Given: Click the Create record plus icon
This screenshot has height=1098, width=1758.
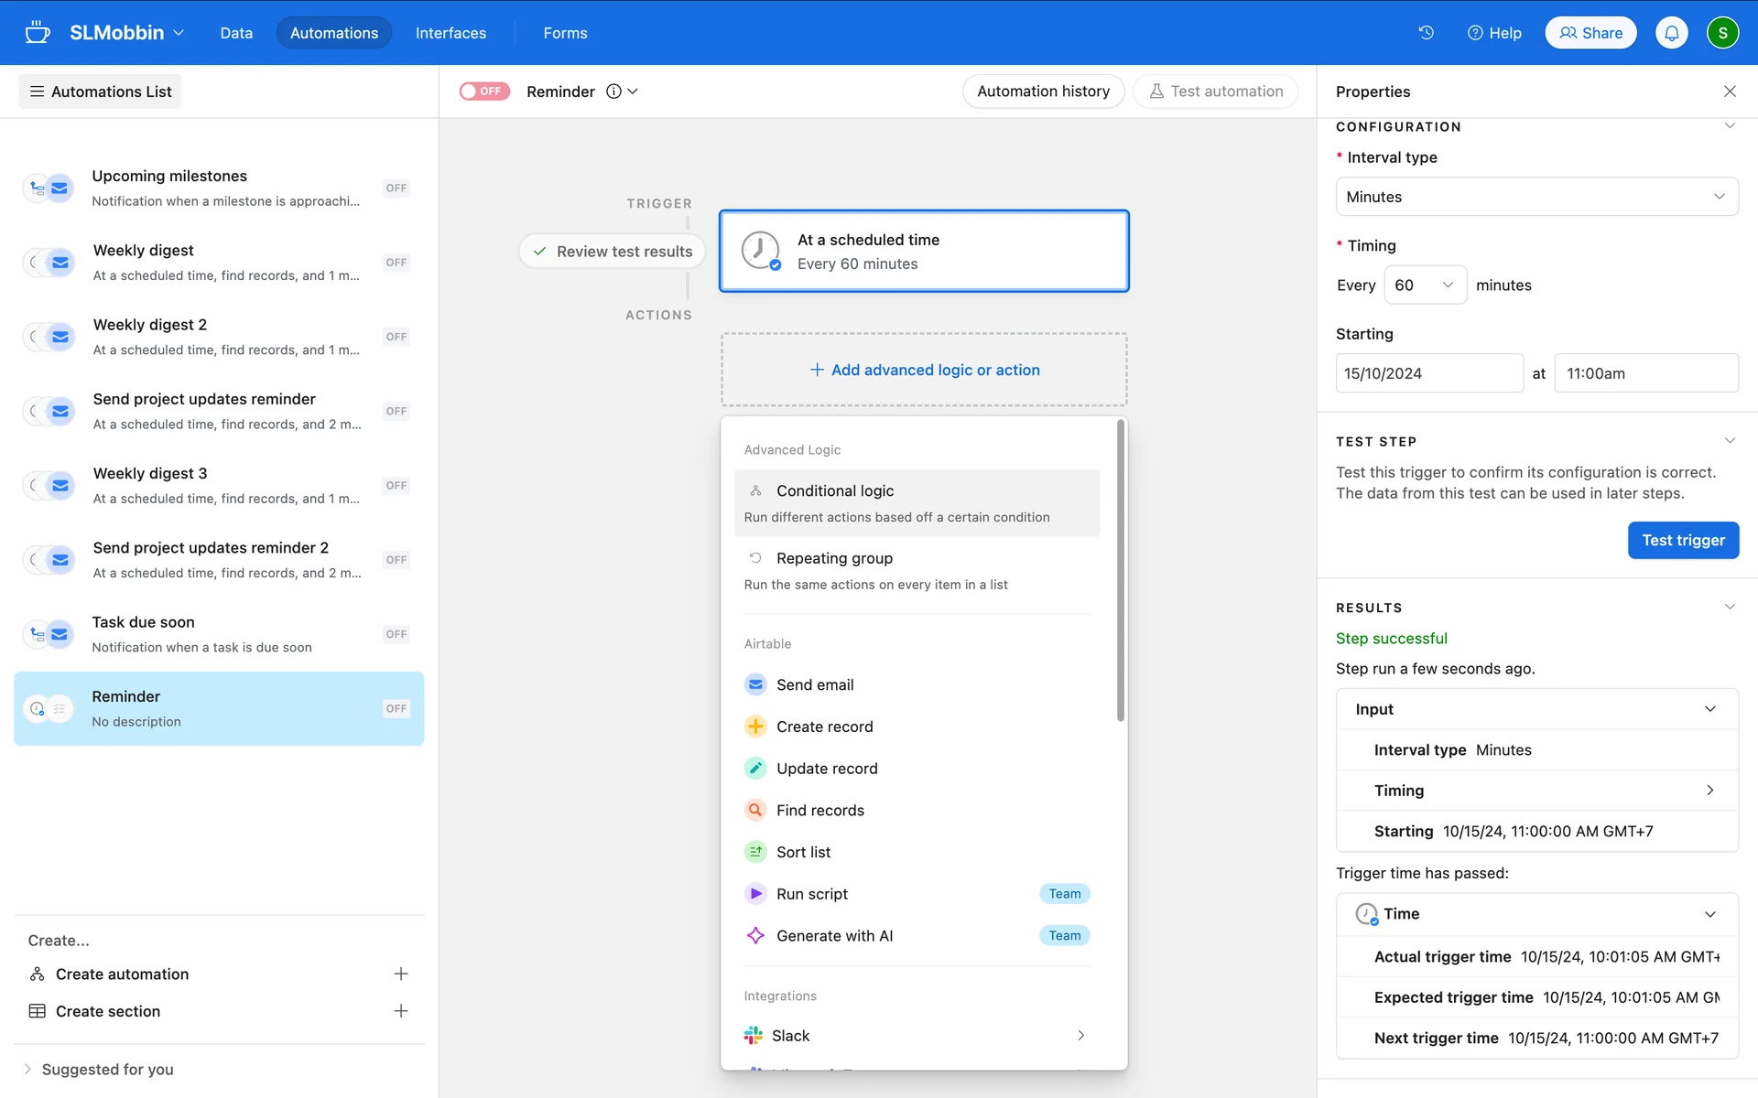Looking at the screenshot, I should click(x=755, y=727).
